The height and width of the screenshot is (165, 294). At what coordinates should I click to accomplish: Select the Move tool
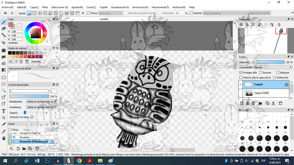pyautogui.click(x=4, y=43)
